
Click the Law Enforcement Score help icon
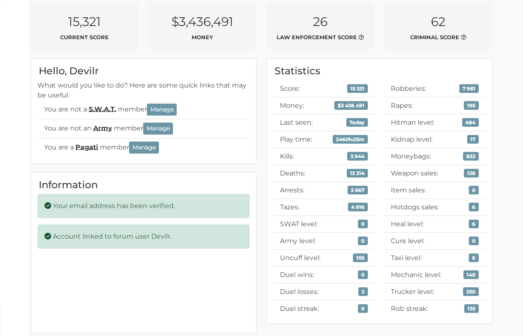click(361, 37)
